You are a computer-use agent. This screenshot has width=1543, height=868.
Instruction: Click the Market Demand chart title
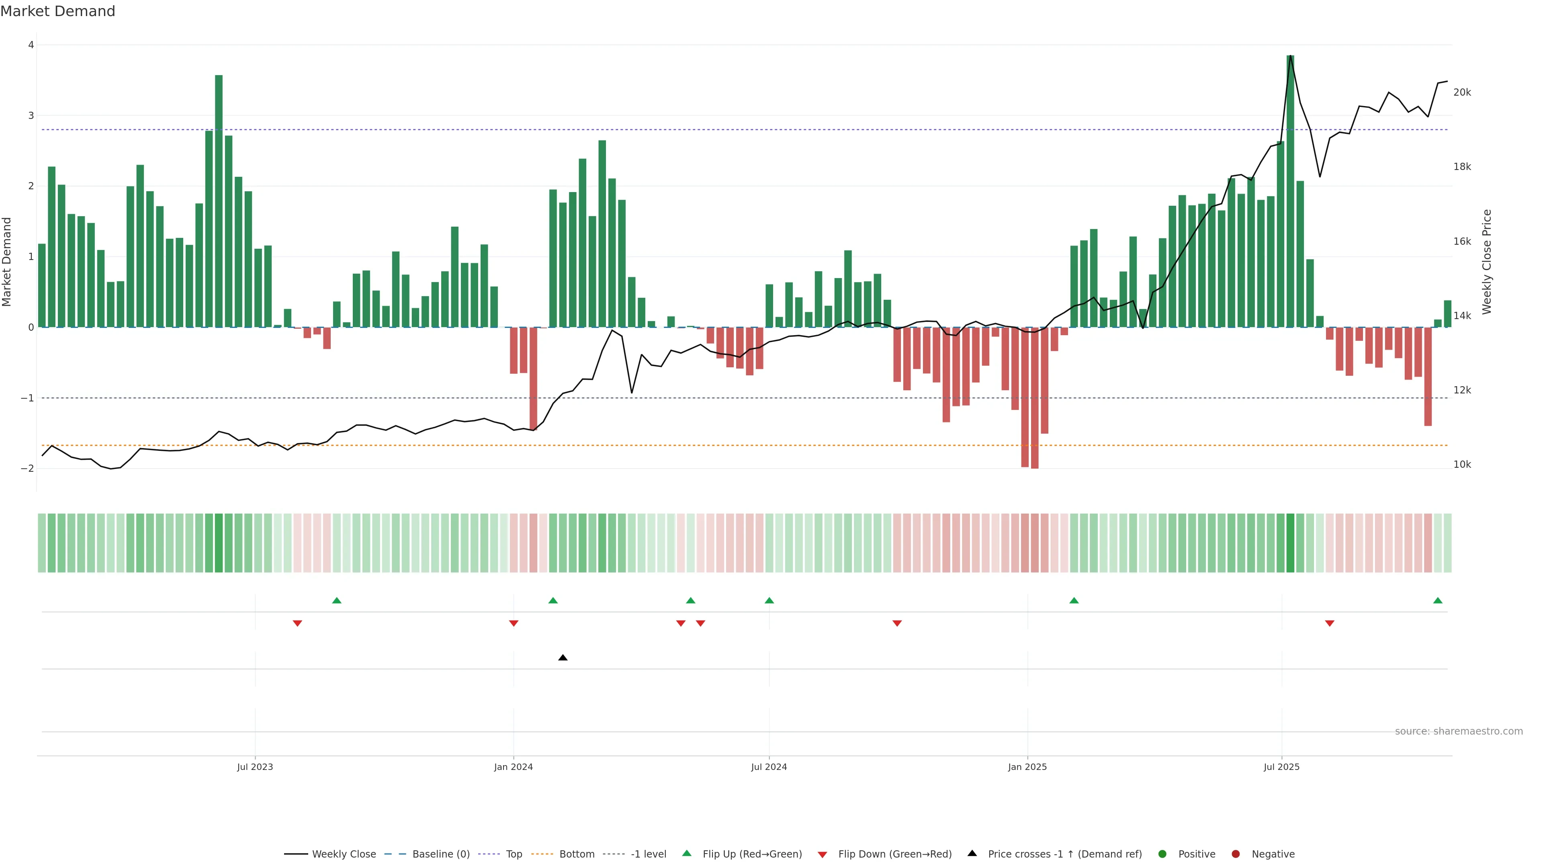[x=57, y=11]
